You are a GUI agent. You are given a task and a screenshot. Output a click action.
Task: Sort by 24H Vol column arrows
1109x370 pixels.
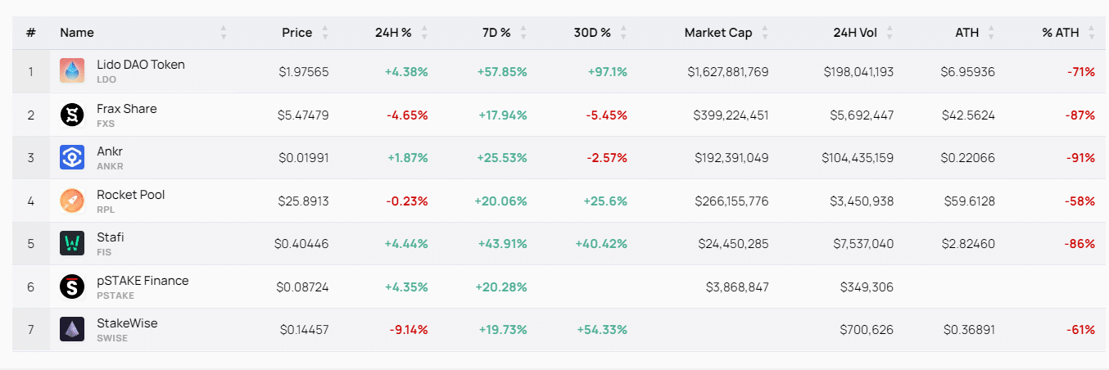pyautogui.click(x=890, y=33)
